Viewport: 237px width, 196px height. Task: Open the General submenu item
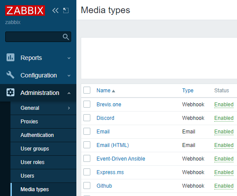tap(43, 108)
